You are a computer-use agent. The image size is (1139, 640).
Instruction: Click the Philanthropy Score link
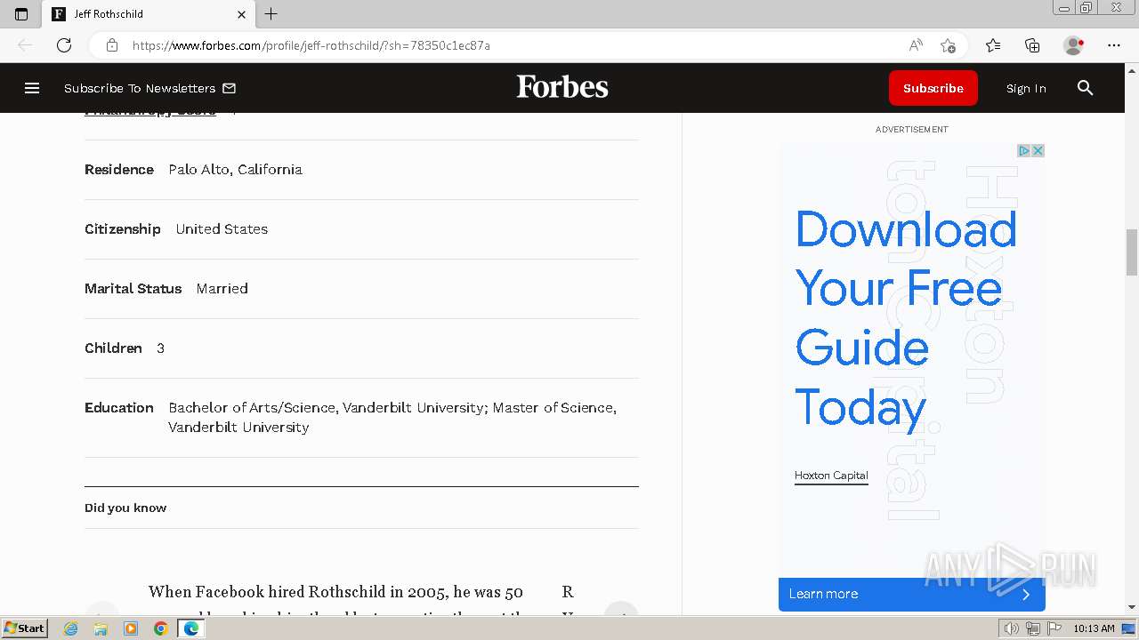tap(150, 113)
